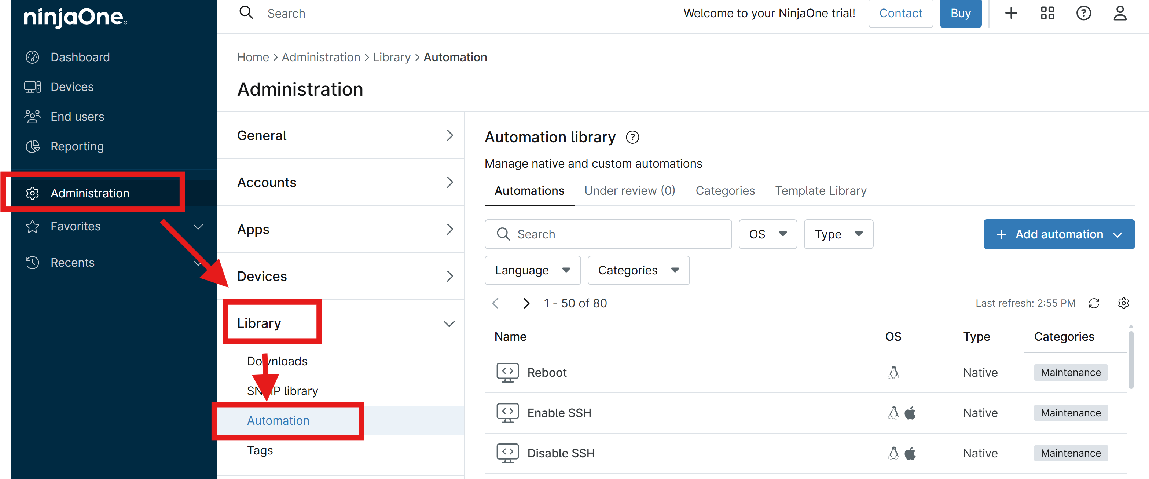Switch to the Under review (0) tab
Image resolution: width=1149 pixels, height=479 pixels.
click(630, 191)
